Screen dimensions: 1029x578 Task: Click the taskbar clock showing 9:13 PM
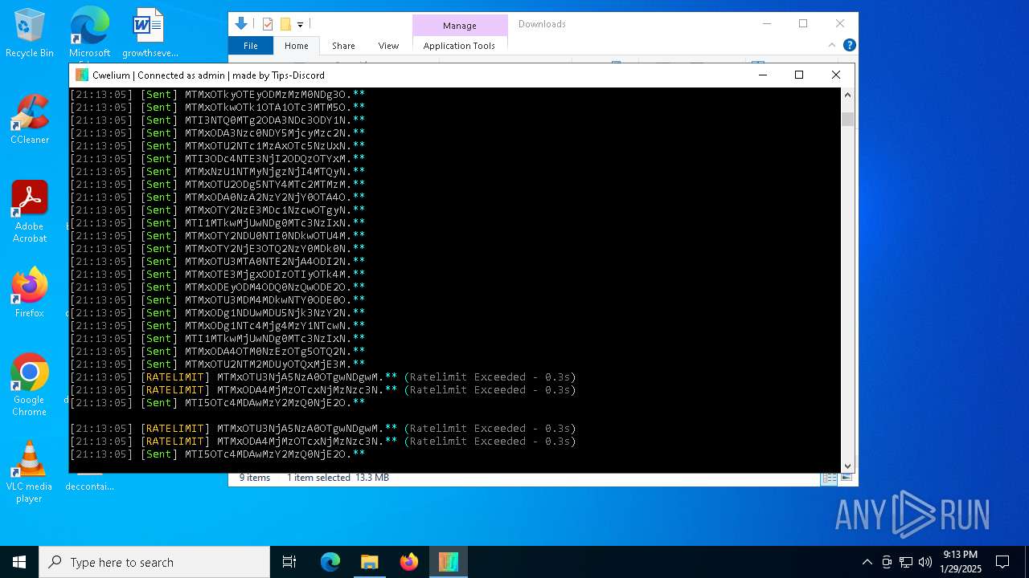click(960, 562)
